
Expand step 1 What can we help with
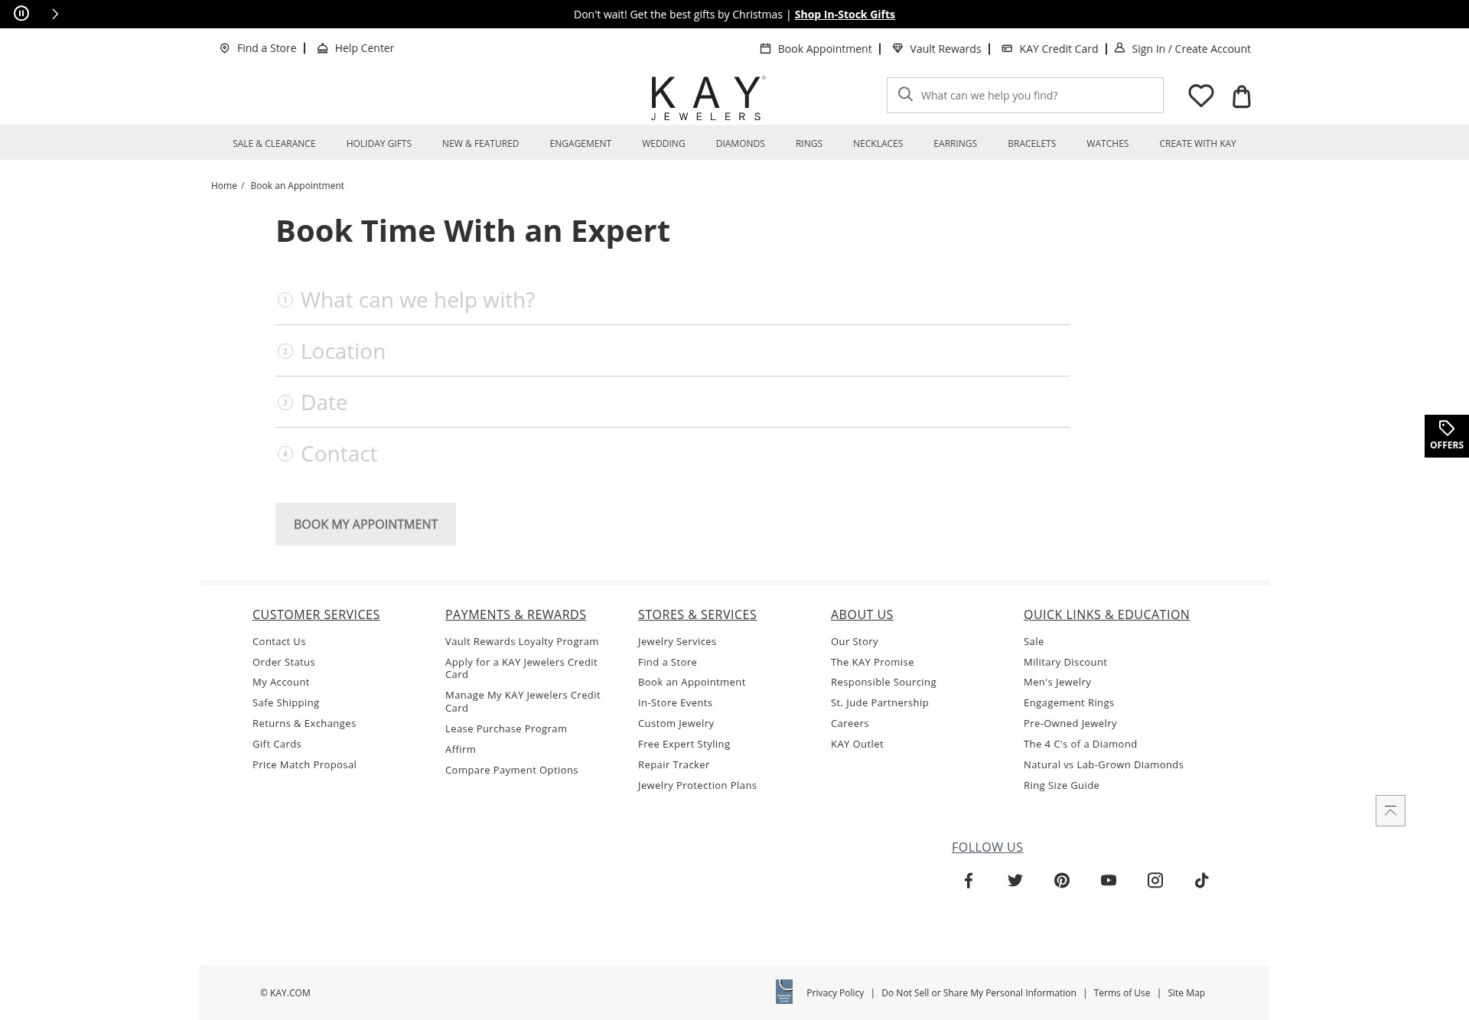pyautogui.click(x=673, y=300)
